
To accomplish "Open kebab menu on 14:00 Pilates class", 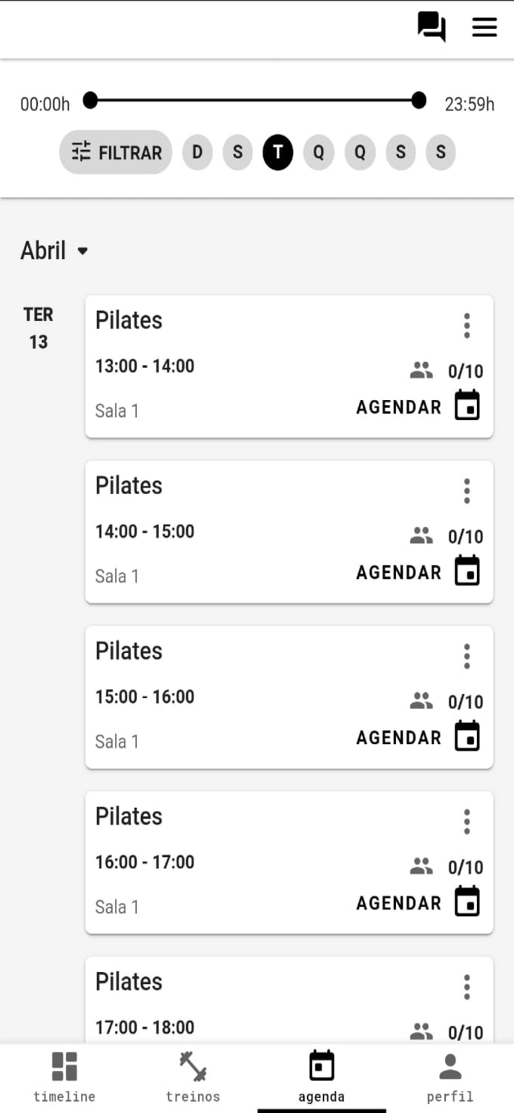I will click(x=467, y=490).
